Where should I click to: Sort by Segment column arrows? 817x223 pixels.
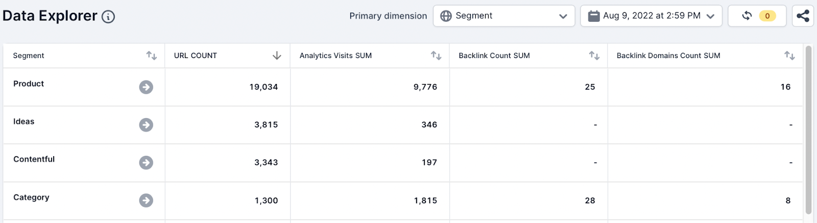152,55
